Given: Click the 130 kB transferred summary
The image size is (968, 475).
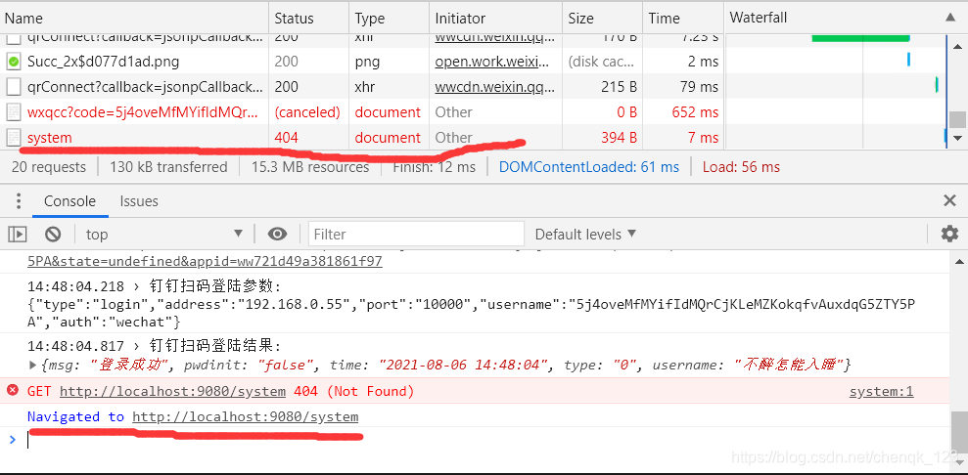Looking at the screenshot, I should point(168,167).
